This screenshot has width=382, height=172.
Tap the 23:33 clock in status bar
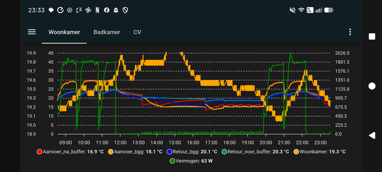(x=37, y=10)
